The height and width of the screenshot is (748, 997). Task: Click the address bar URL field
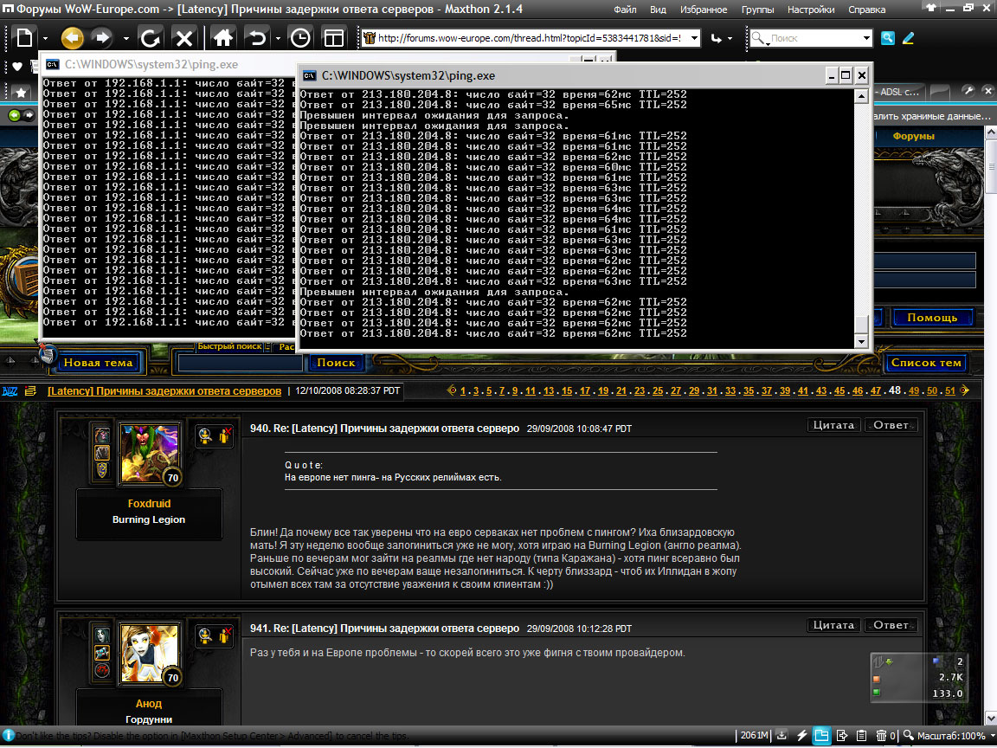tap(529, 38)
